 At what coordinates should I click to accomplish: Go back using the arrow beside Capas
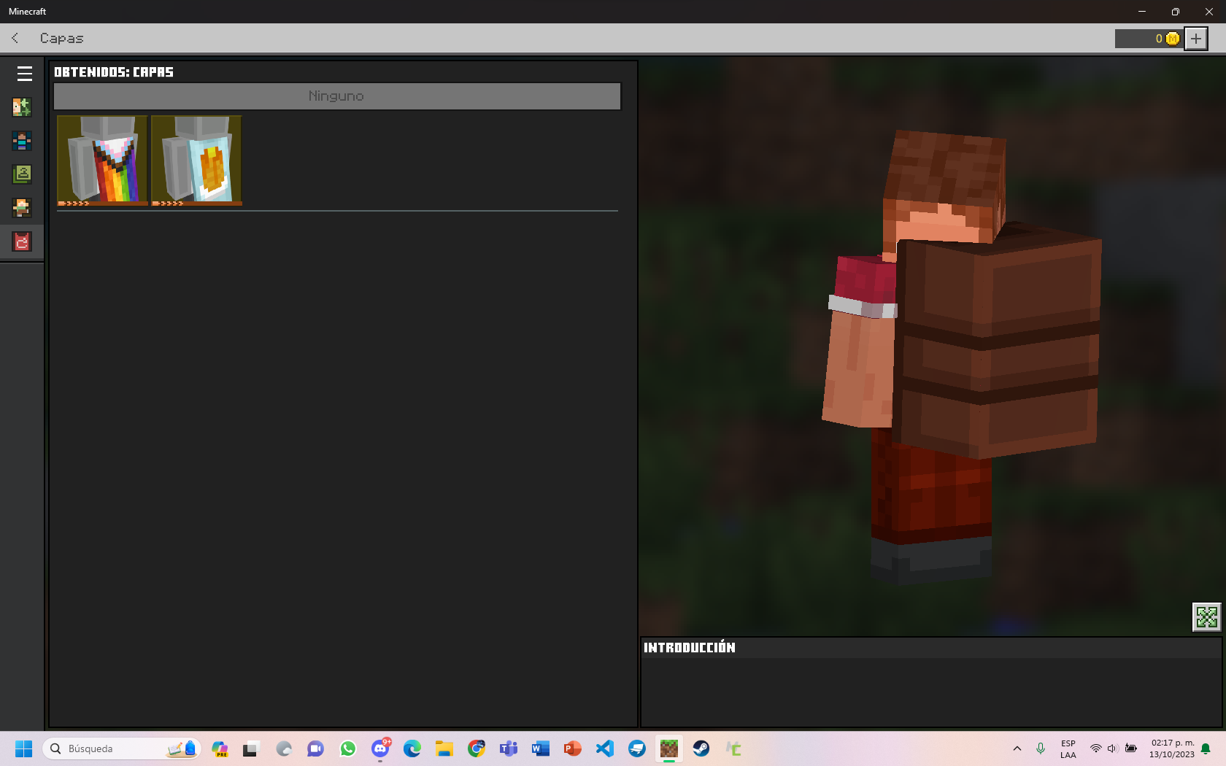point(15,38)
